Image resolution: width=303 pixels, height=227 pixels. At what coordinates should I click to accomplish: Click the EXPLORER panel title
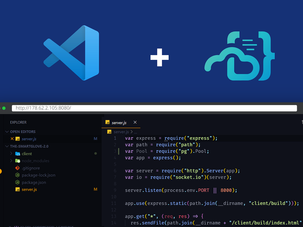(x=18, y=122)
